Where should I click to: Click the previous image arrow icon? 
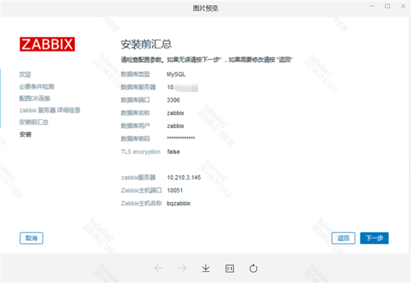[x=158, y=268]
